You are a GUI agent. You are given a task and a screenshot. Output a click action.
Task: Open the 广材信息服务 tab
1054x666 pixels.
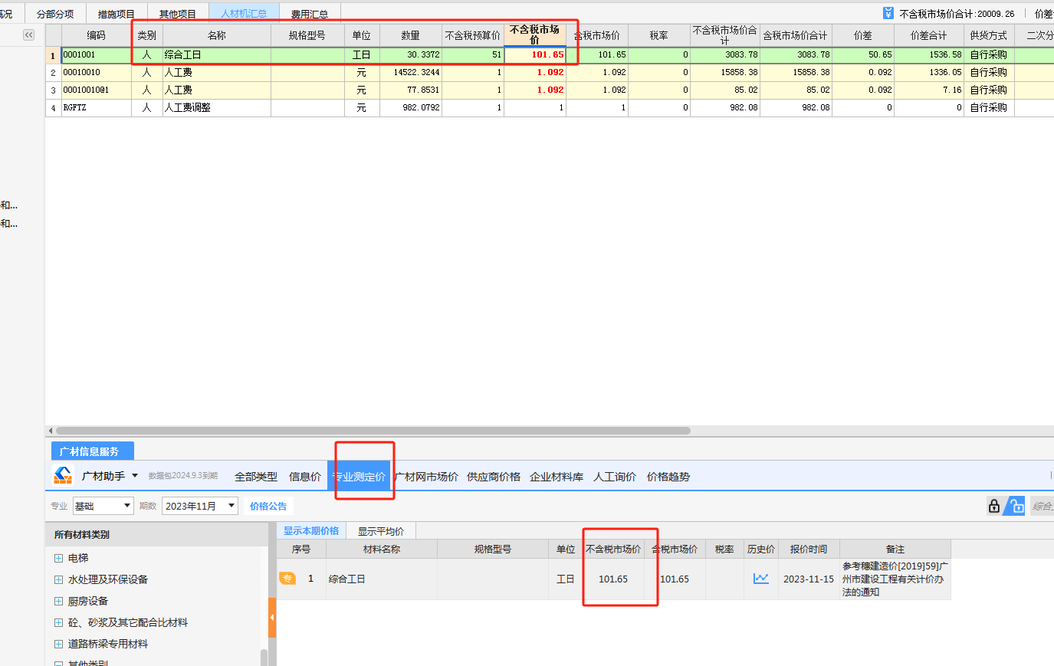pyautogui.click(x=92, y=451)
